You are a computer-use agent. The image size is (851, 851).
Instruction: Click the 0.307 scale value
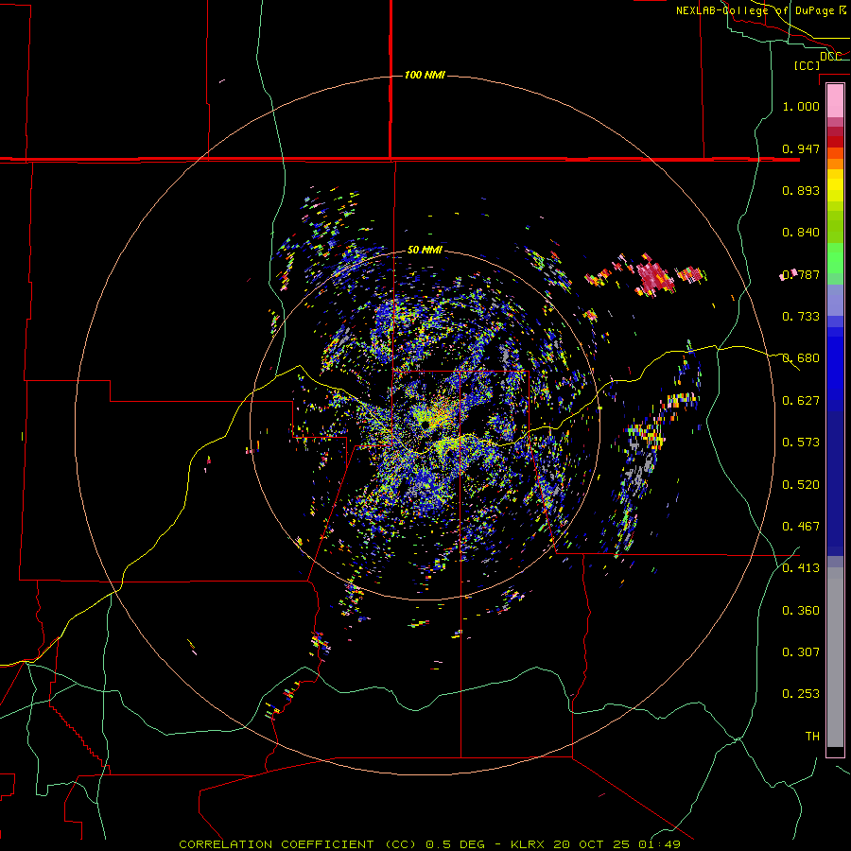[801, 651]
